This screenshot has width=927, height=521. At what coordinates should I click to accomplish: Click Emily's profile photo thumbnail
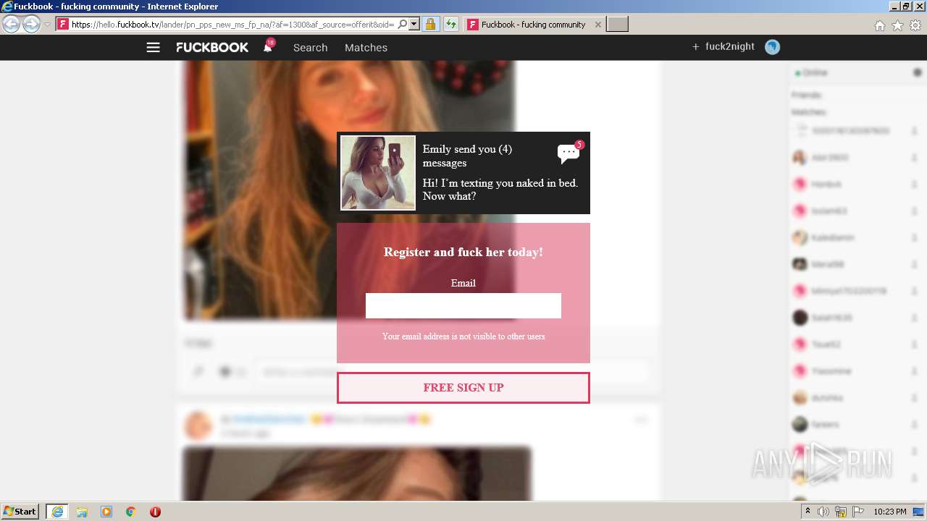click(378, 173)
